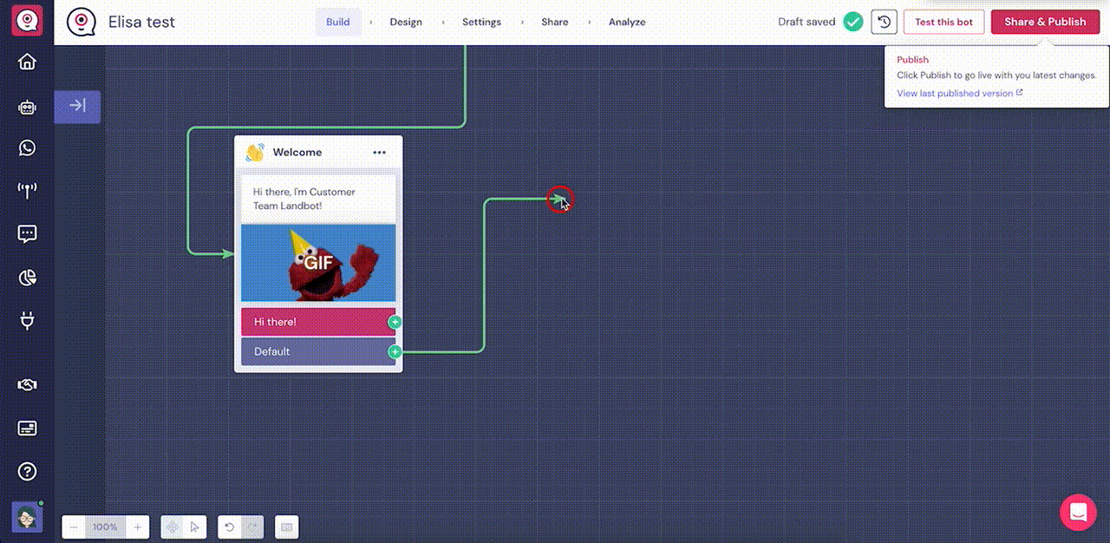The image size is (1110, 543).
Task: Open the WhatsApp section in the sidebar
Action: [x=27, y=148]
